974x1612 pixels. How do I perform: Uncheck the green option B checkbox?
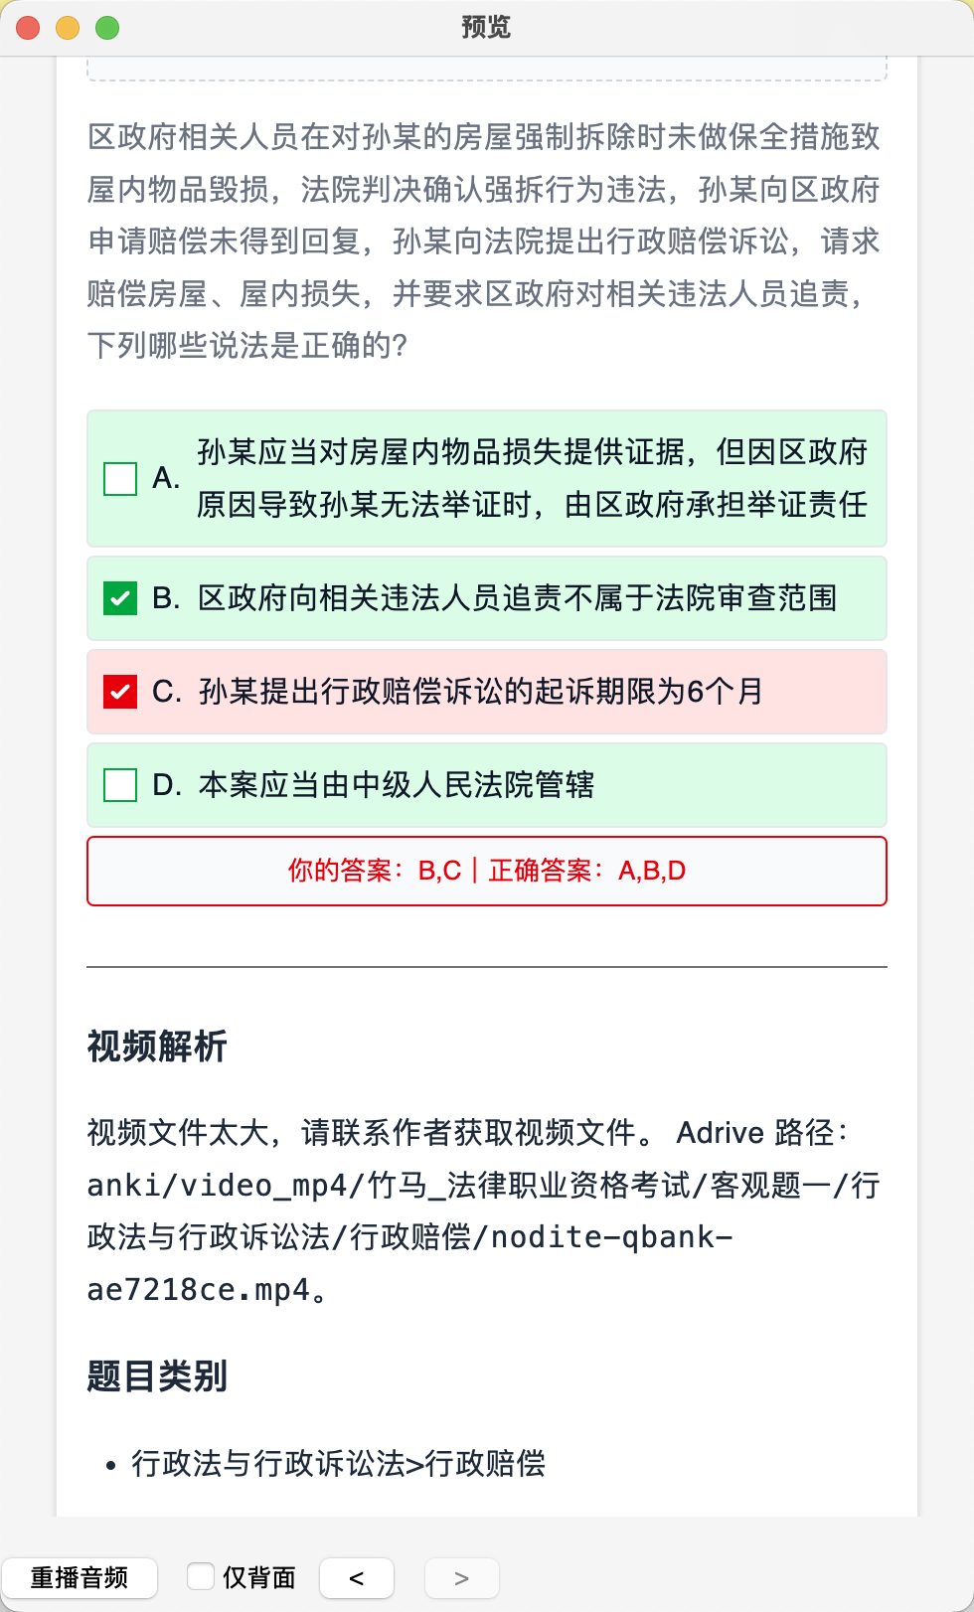point(120,598)
